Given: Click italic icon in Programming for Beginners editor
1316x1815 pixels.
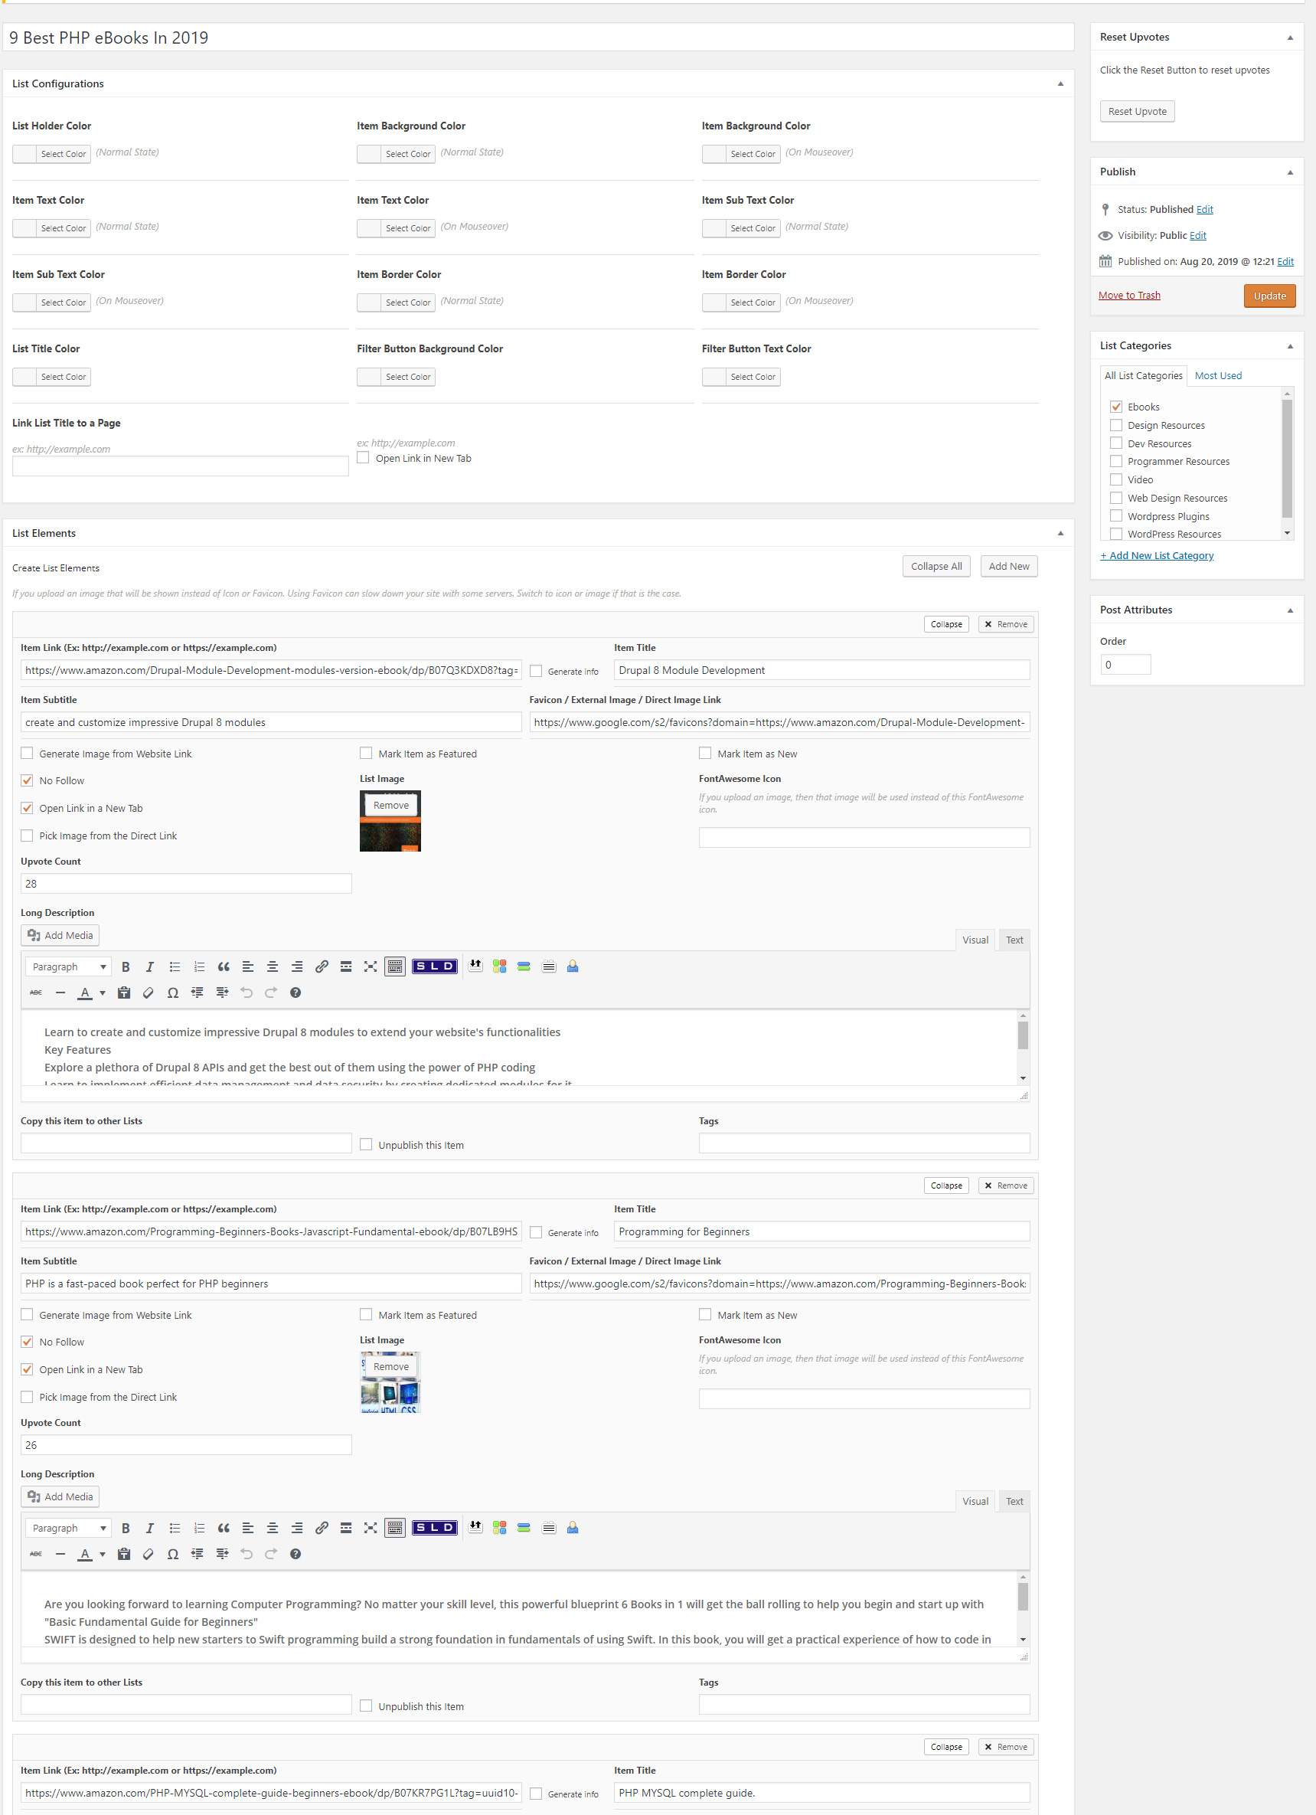Looking at the screenshot, I should [x=149, y=1528].
